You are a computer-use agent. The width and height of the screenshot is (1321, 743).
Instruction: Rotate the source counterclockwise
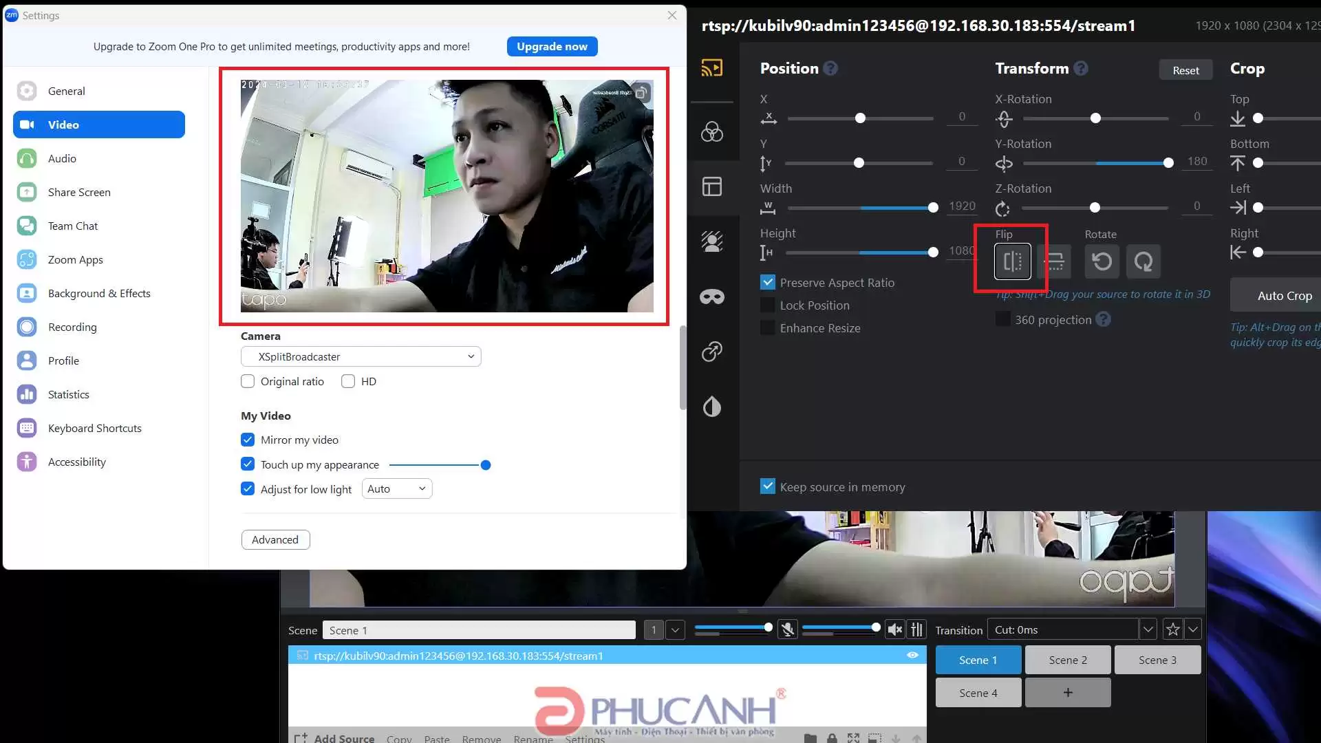pos(1102,261)
